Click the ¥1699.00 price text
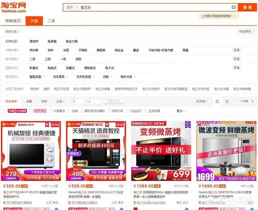The image size is (258, 210). [x=208, y=186]
